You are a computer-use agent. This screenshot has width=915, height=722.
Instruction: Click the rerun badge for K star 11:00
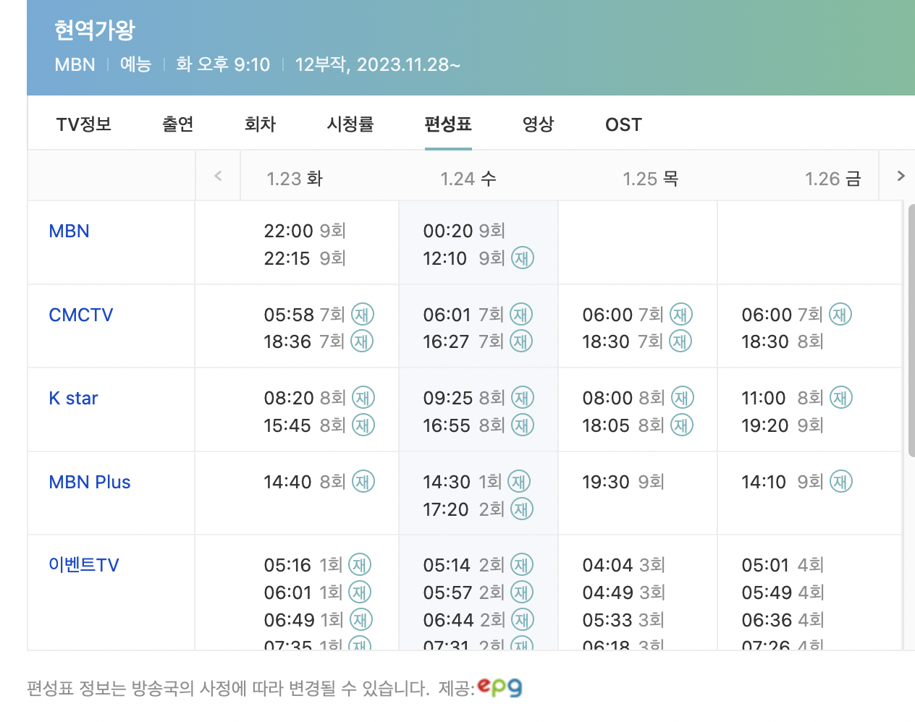[x=841, y=398]
